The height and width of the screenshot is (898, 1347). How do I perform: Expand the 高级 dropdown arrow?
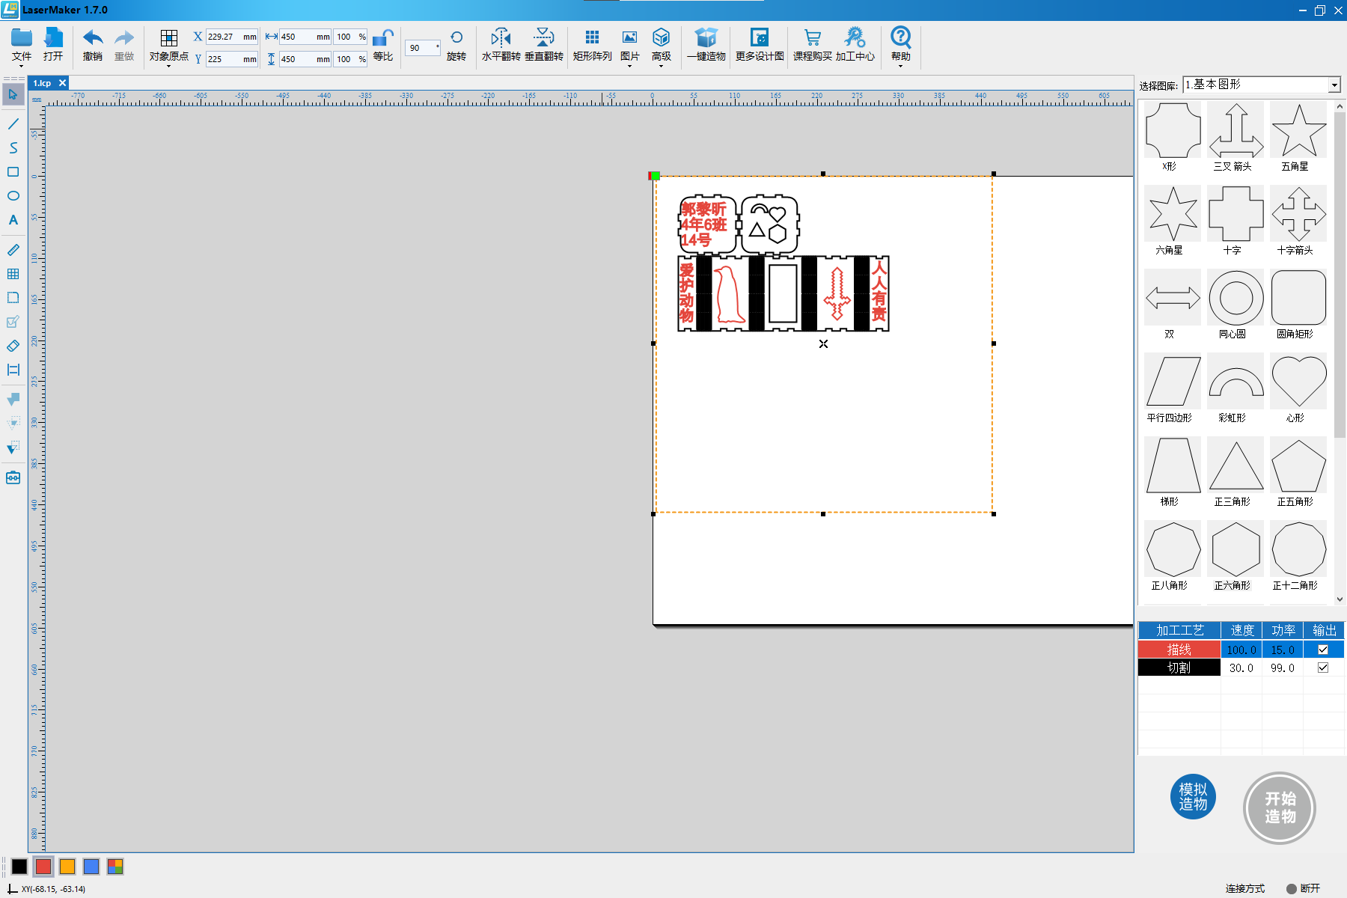pos(661,67)
